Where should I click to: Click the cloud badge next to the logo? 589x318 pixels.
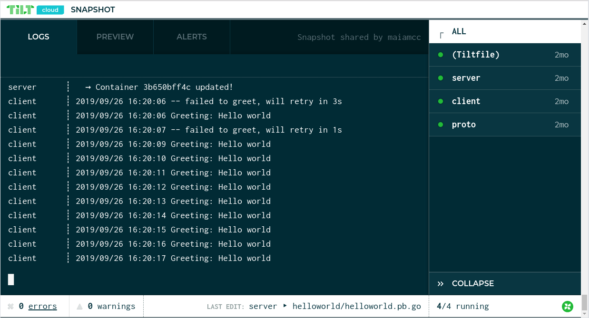tap(50, 10)
